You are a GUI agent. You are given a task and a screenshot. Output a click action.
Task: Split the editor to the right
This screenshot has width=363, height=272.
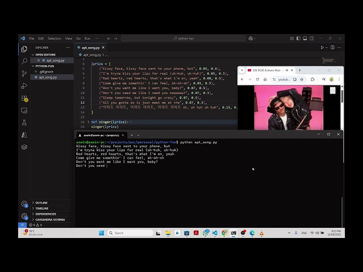coord(332,48)
